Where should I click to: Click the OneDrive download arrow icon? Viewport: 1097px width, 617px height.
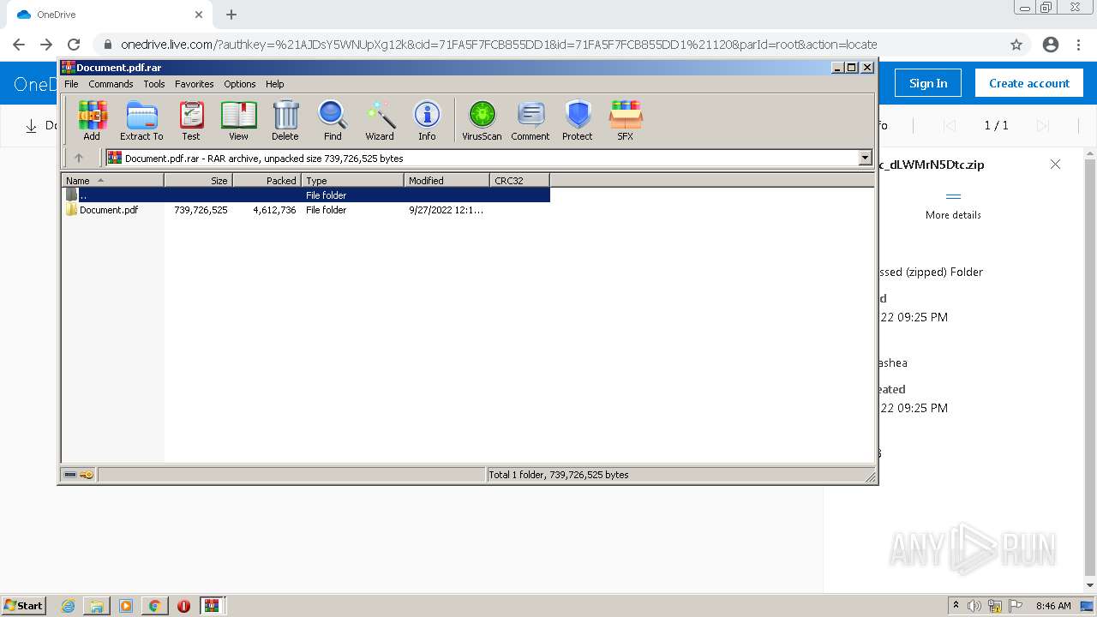click(31, 126)
